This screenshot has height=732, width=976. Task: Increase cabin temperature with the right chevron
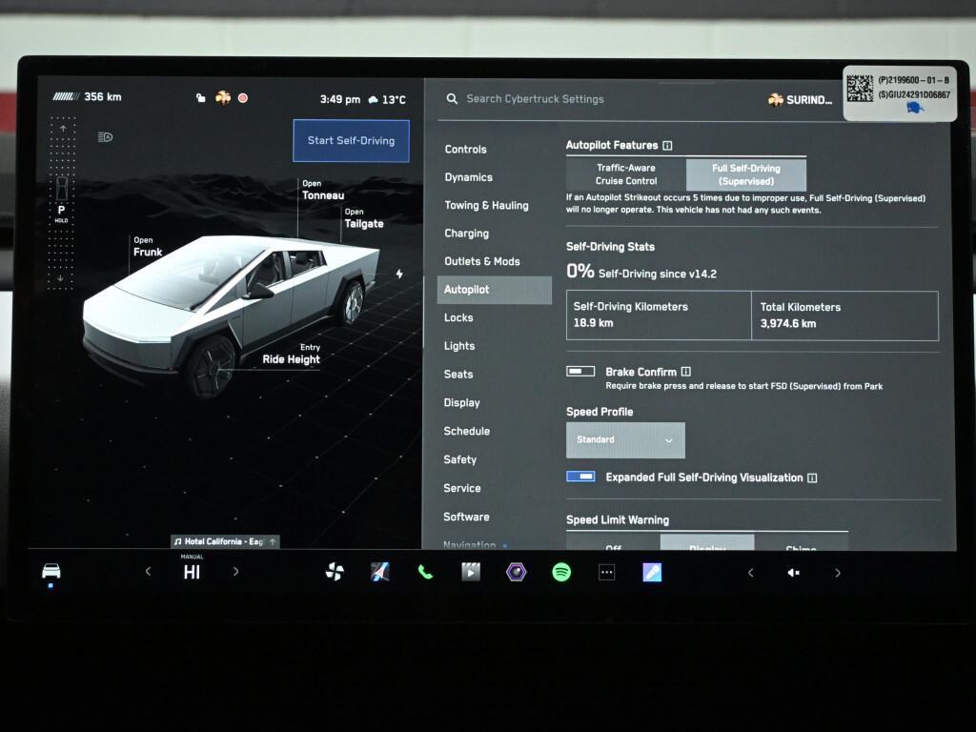236,572
